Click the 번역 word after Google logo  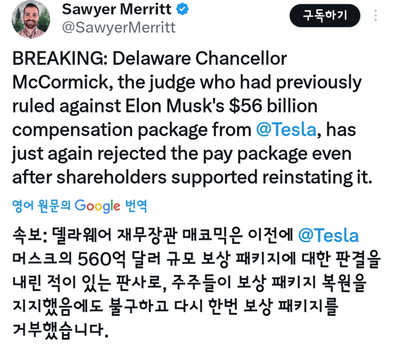click(136, 206)
